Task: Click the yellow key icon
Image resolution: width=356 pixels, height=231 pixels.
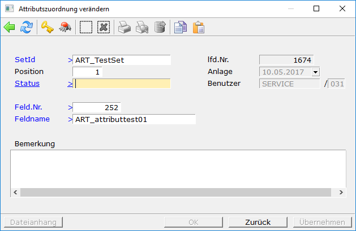Action: (47, 27)
